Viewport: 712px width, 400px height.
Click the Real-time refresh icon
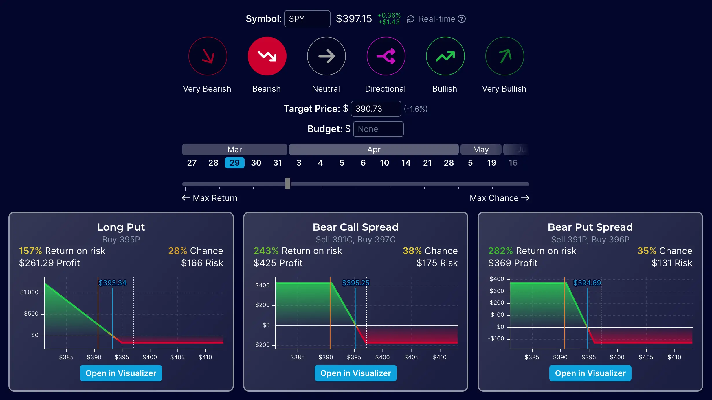click(x=411, y=18)
